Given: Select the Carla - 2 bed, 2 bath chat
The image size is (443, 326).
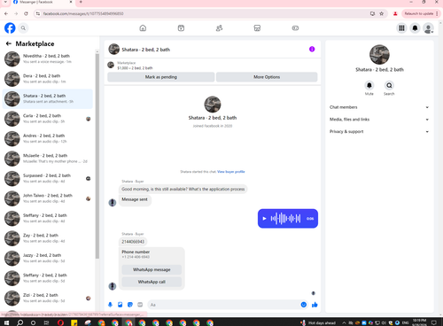Looking at the screenshot, I should coord(48,119).
